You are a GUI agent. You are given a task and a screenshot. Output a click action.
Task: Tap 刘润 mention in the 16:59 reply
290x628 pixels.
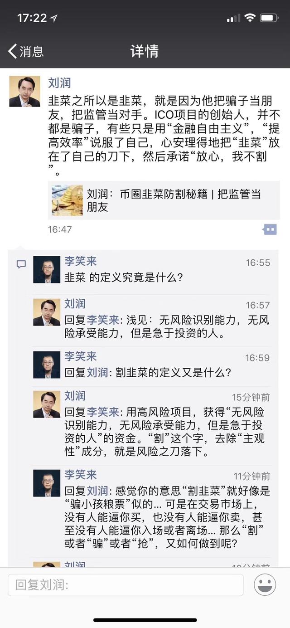[97, 372]
